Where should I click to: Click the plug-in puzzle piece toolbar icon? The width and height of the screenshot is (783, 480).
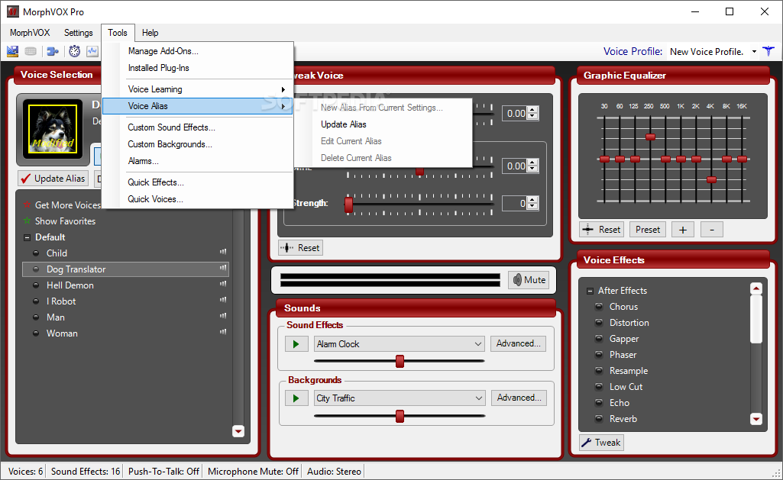click(x=53, y=51)
